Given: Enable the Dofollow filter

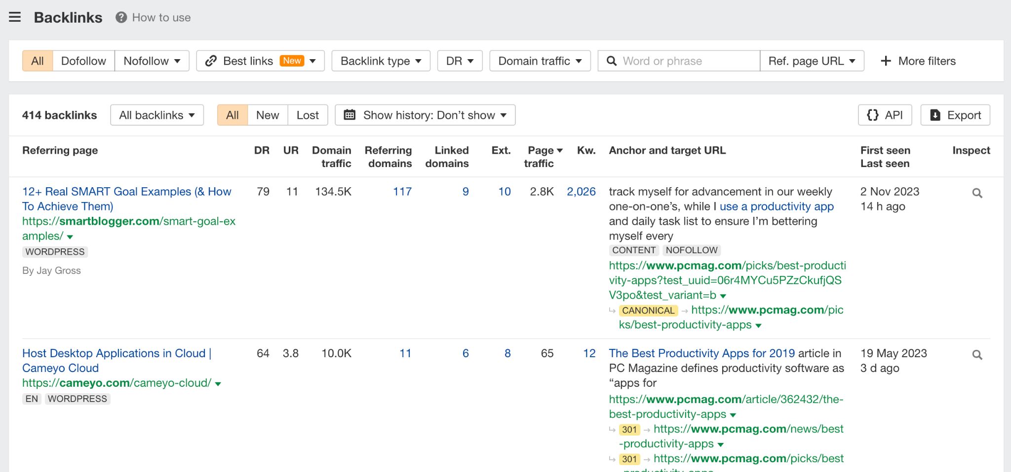Looking at the screenshot, I should (x=83, y=61).
